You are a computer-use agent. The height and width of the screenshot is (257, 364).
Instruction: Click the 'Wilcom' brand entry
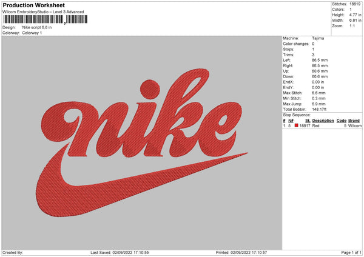pos(355,125)
